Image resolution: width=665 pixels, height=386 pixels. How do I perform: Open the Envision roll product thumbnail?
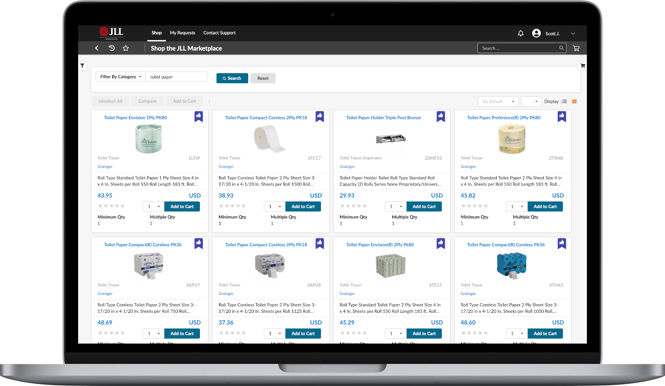[x=149, y=139]
